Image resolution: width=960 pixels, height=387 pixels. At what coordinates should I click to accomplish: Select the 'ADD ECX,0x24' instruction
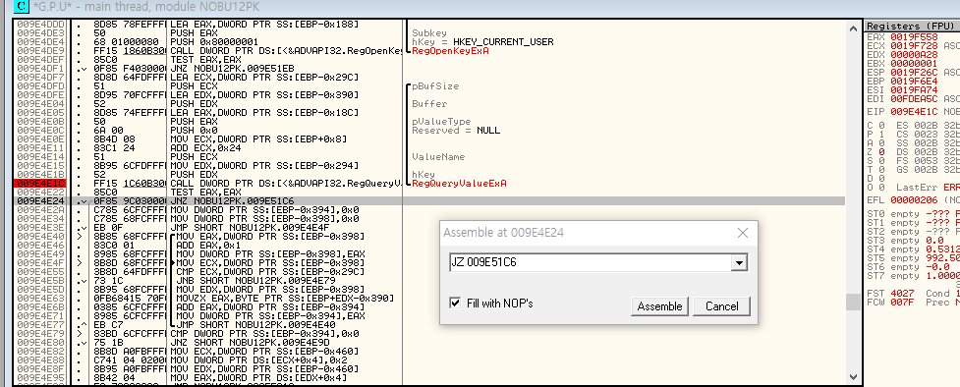pyautogui.click(x=202, y=147)
